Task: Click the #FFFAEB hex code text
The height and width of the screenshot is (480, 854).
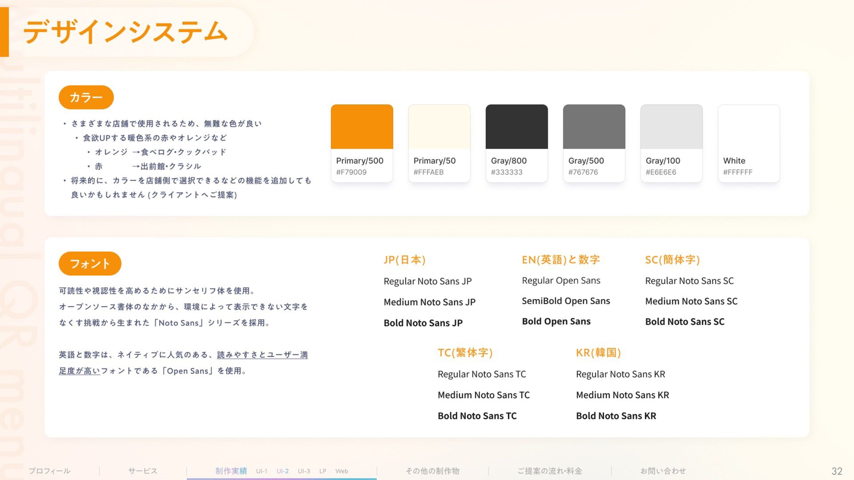Action: pyautogui.click(x=428, y=172)
